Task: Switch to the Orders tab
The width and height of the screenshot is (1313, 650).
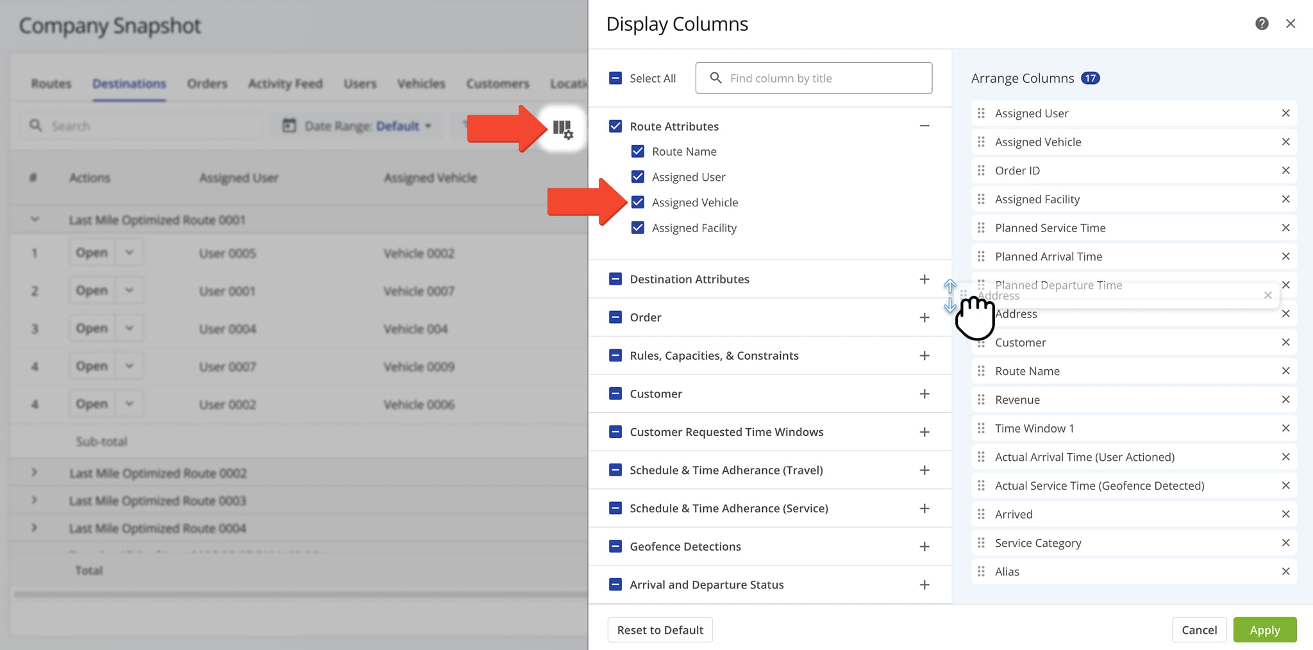Action: (x=207, y=84)
